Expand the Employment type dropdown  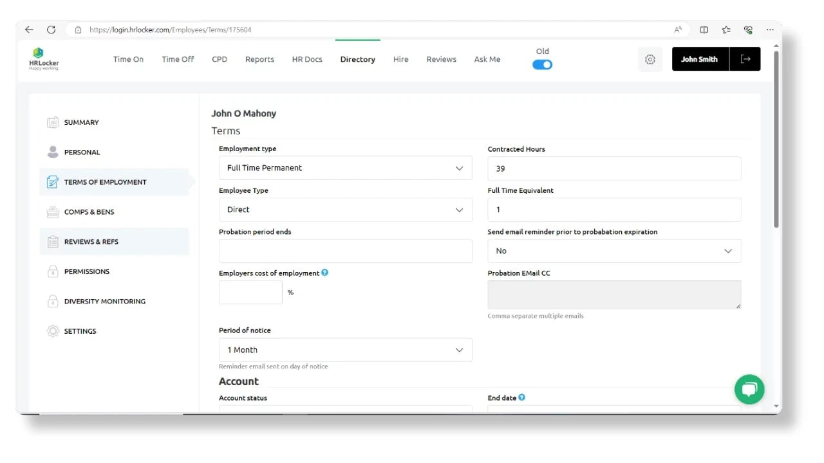point(345,168)
